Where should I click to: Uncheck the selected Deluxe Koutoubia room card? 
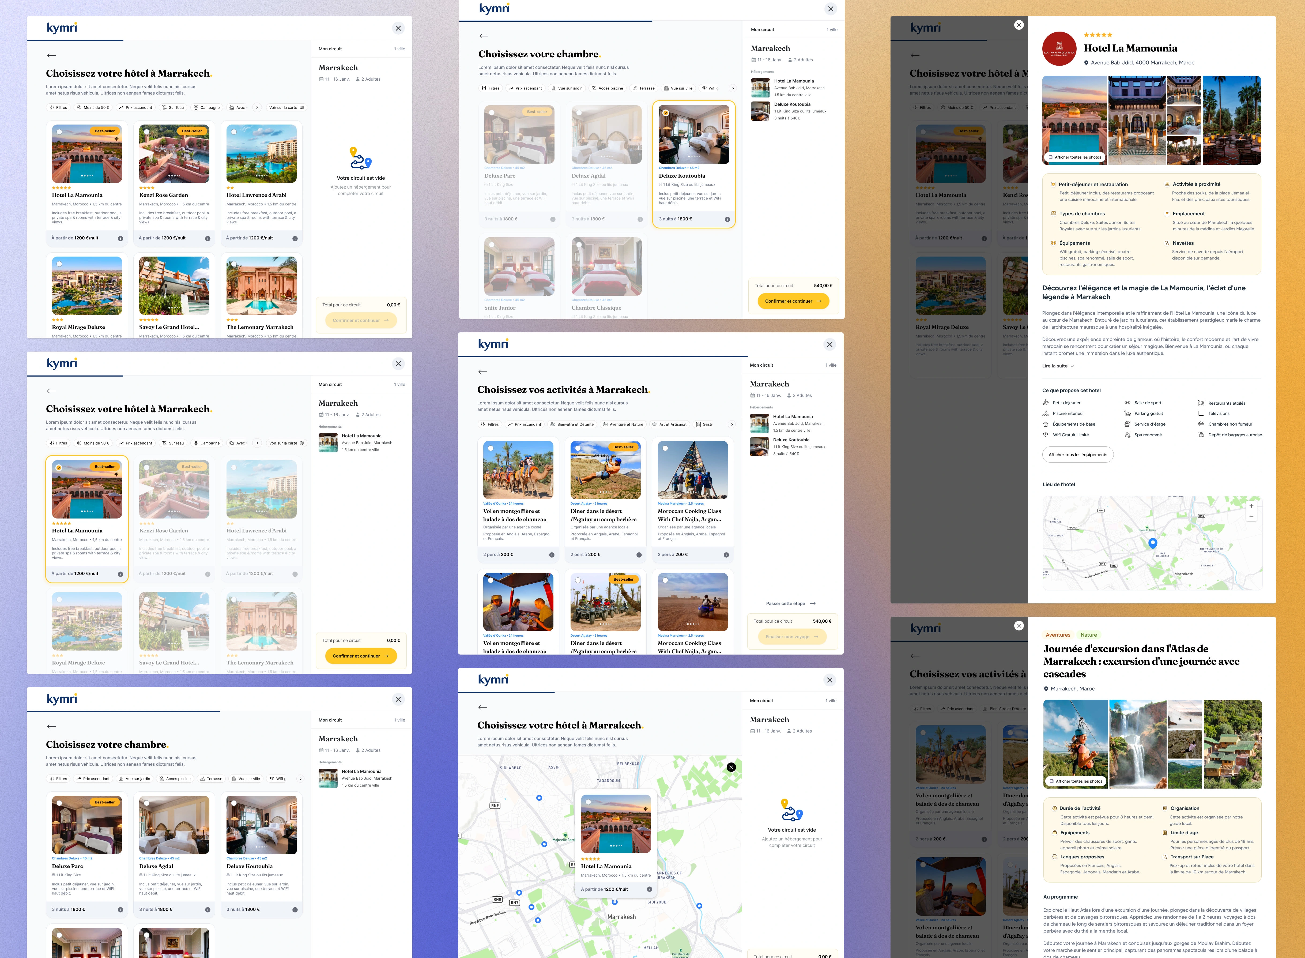pyautogui.click(x=666, y=113)
